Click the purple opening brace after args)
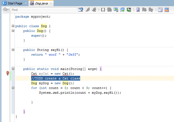 (x=101, y=69)
